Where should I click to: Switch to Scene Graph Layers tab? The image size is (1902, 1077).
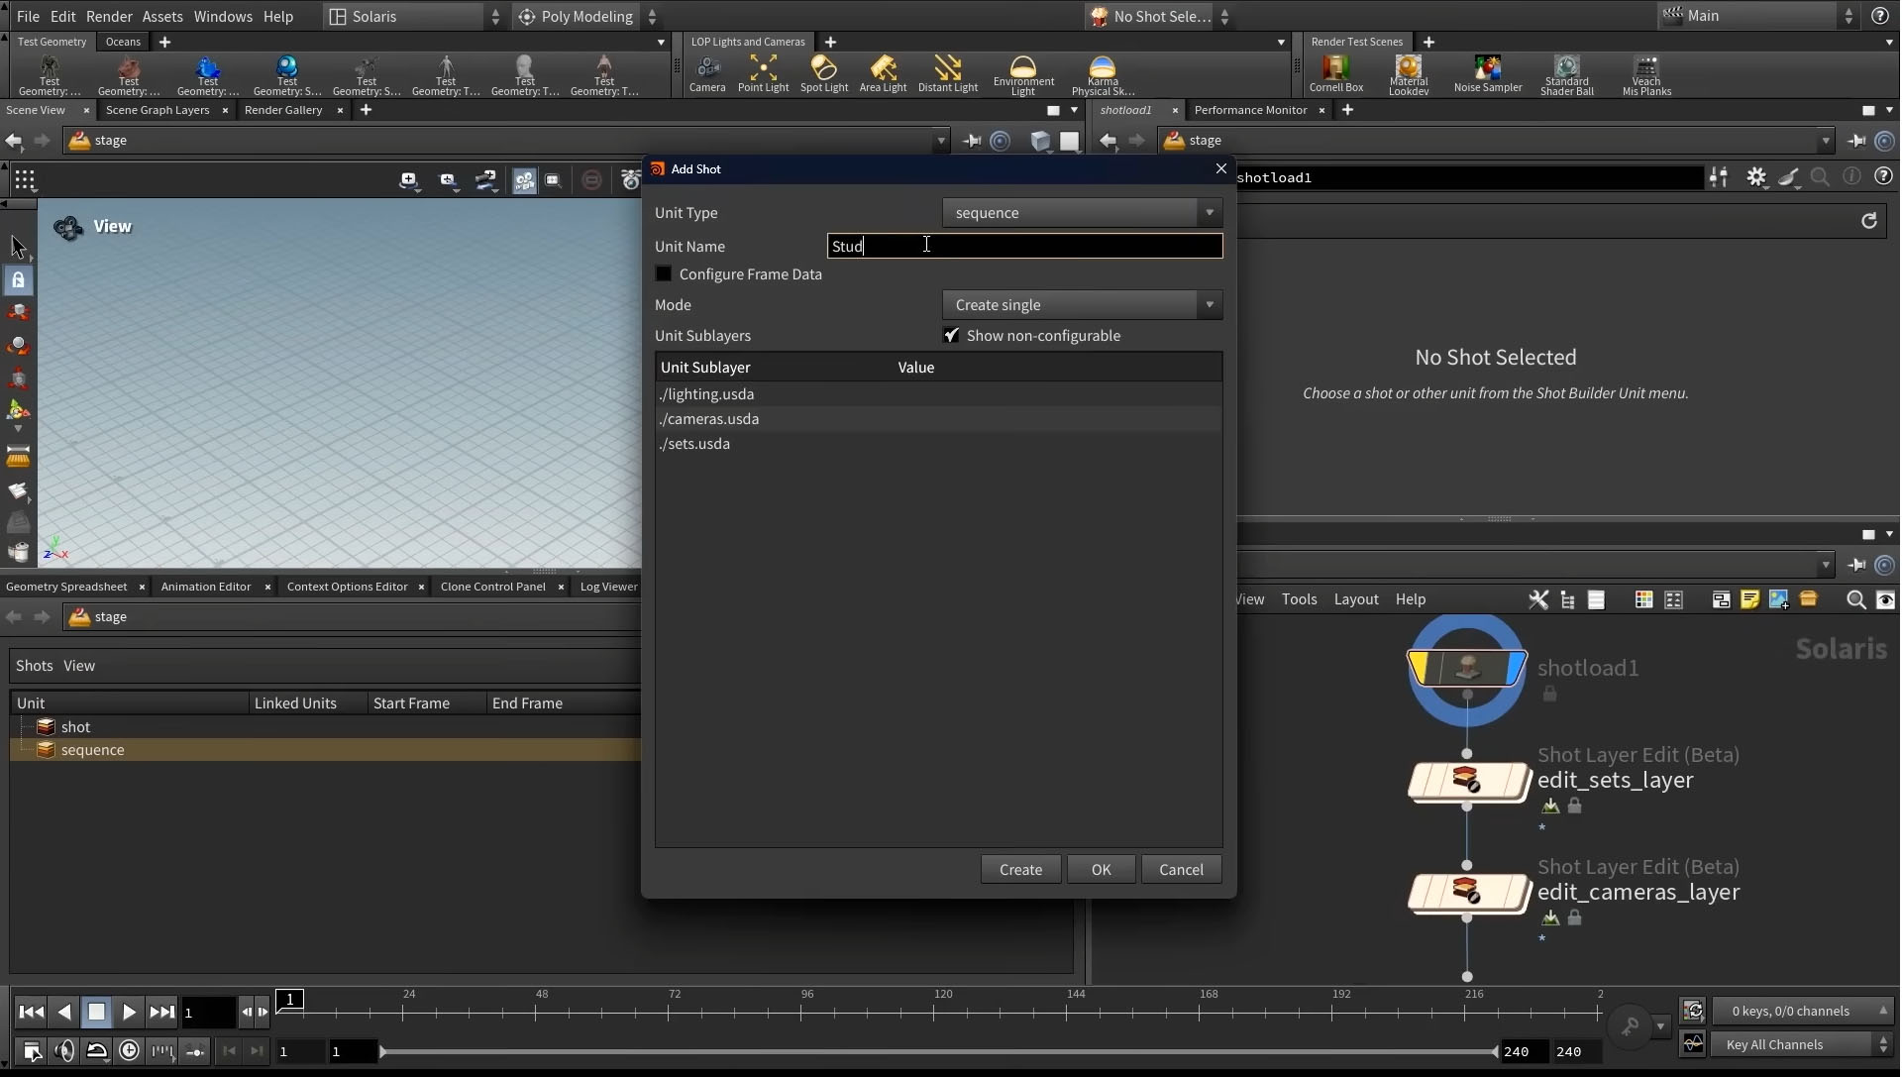[158, 110]
